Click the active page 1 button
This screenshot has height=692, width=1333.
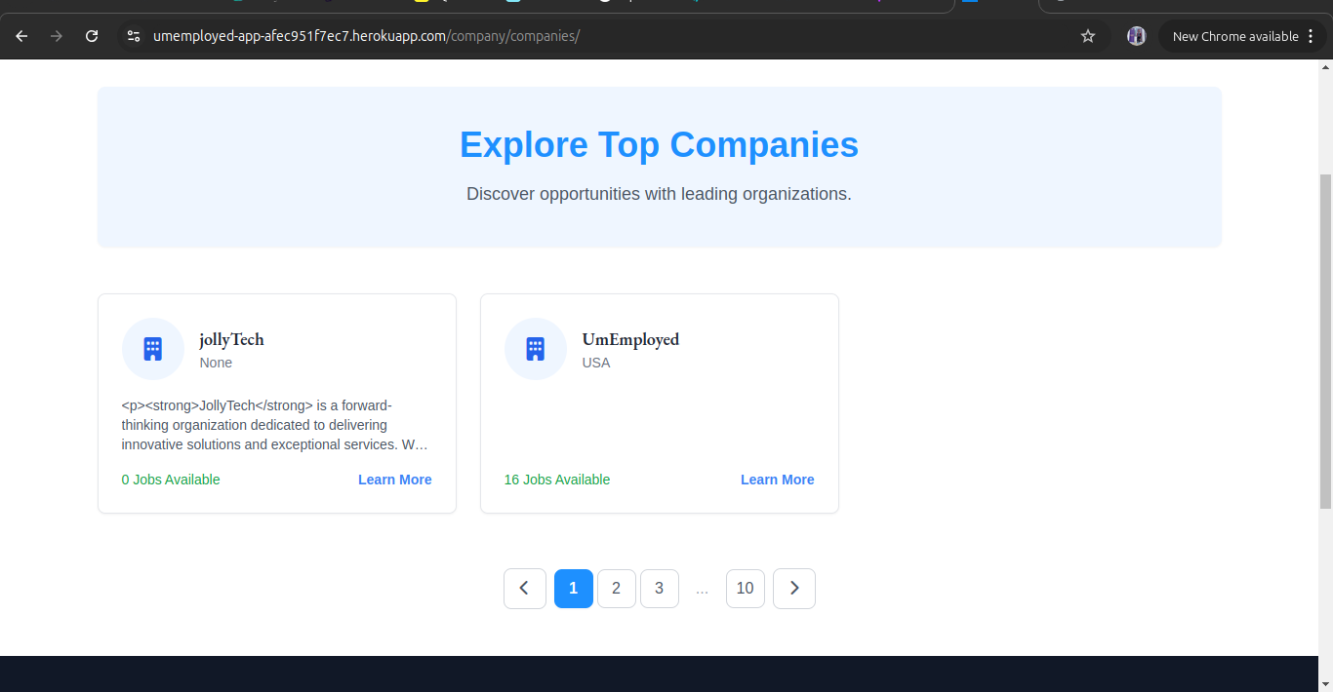[x=573, y=589]
